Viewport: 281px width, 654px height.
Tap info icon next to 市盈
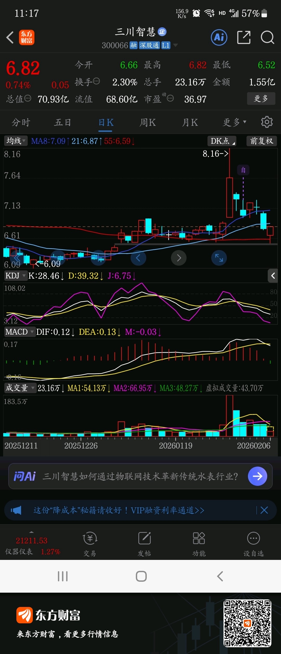(x=170, y=98)
